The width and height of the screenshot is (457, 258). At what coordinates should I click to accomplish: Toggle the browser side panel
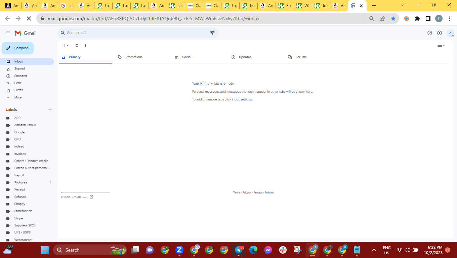428,18
